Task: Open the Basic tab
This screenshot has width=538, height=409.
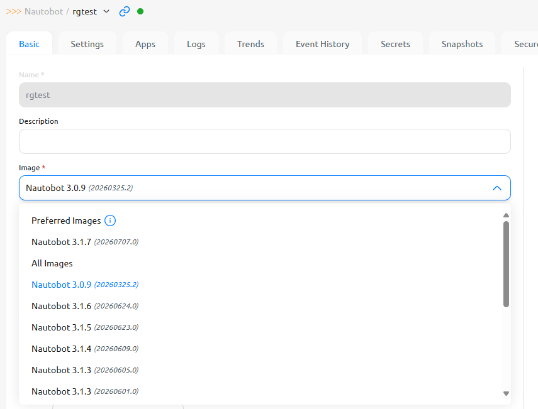Action: pos(29,44)
